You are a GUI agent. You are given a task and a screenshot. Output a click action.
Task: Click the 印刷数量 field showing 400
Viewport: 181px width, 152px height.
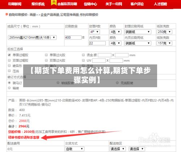[x=73, y=38]
